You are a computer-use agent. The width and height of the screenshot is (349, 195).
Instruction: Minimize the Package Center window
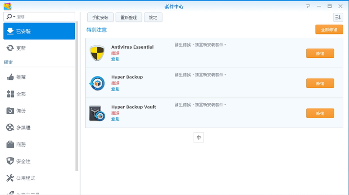coord(319,6)
